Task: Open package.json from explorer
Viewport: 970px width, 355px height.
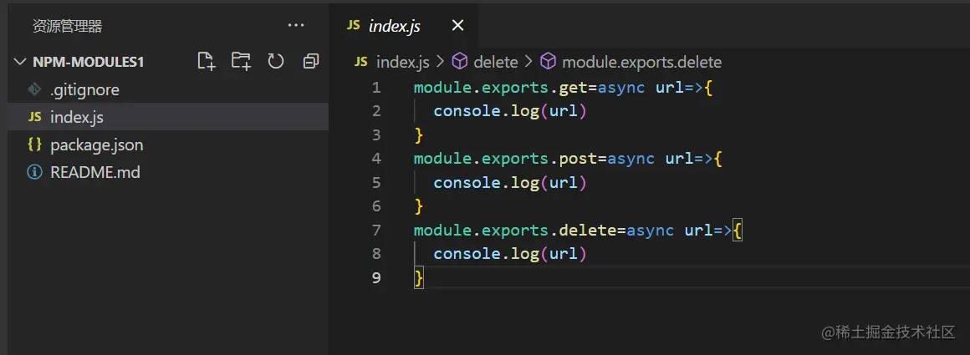Action: coord(96,145)
